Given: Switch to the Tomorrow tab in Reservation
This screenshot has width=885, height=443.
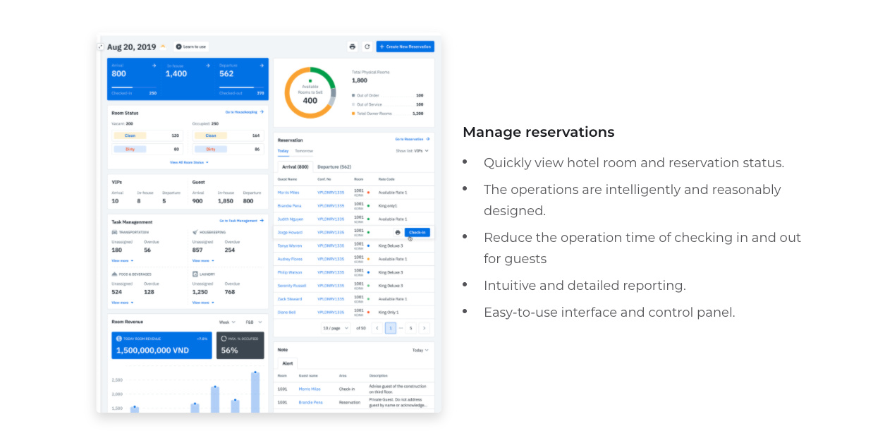Looking at the screenshot, I should click(x=304, y=151).
